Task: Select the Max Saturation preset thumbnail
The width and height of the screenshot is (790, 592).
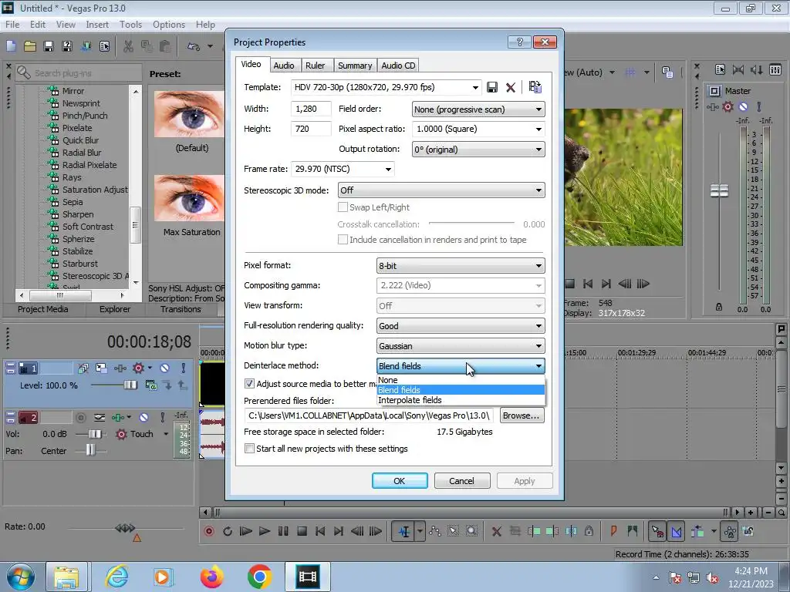Action: pyautogui.click(x=189, y=198)
